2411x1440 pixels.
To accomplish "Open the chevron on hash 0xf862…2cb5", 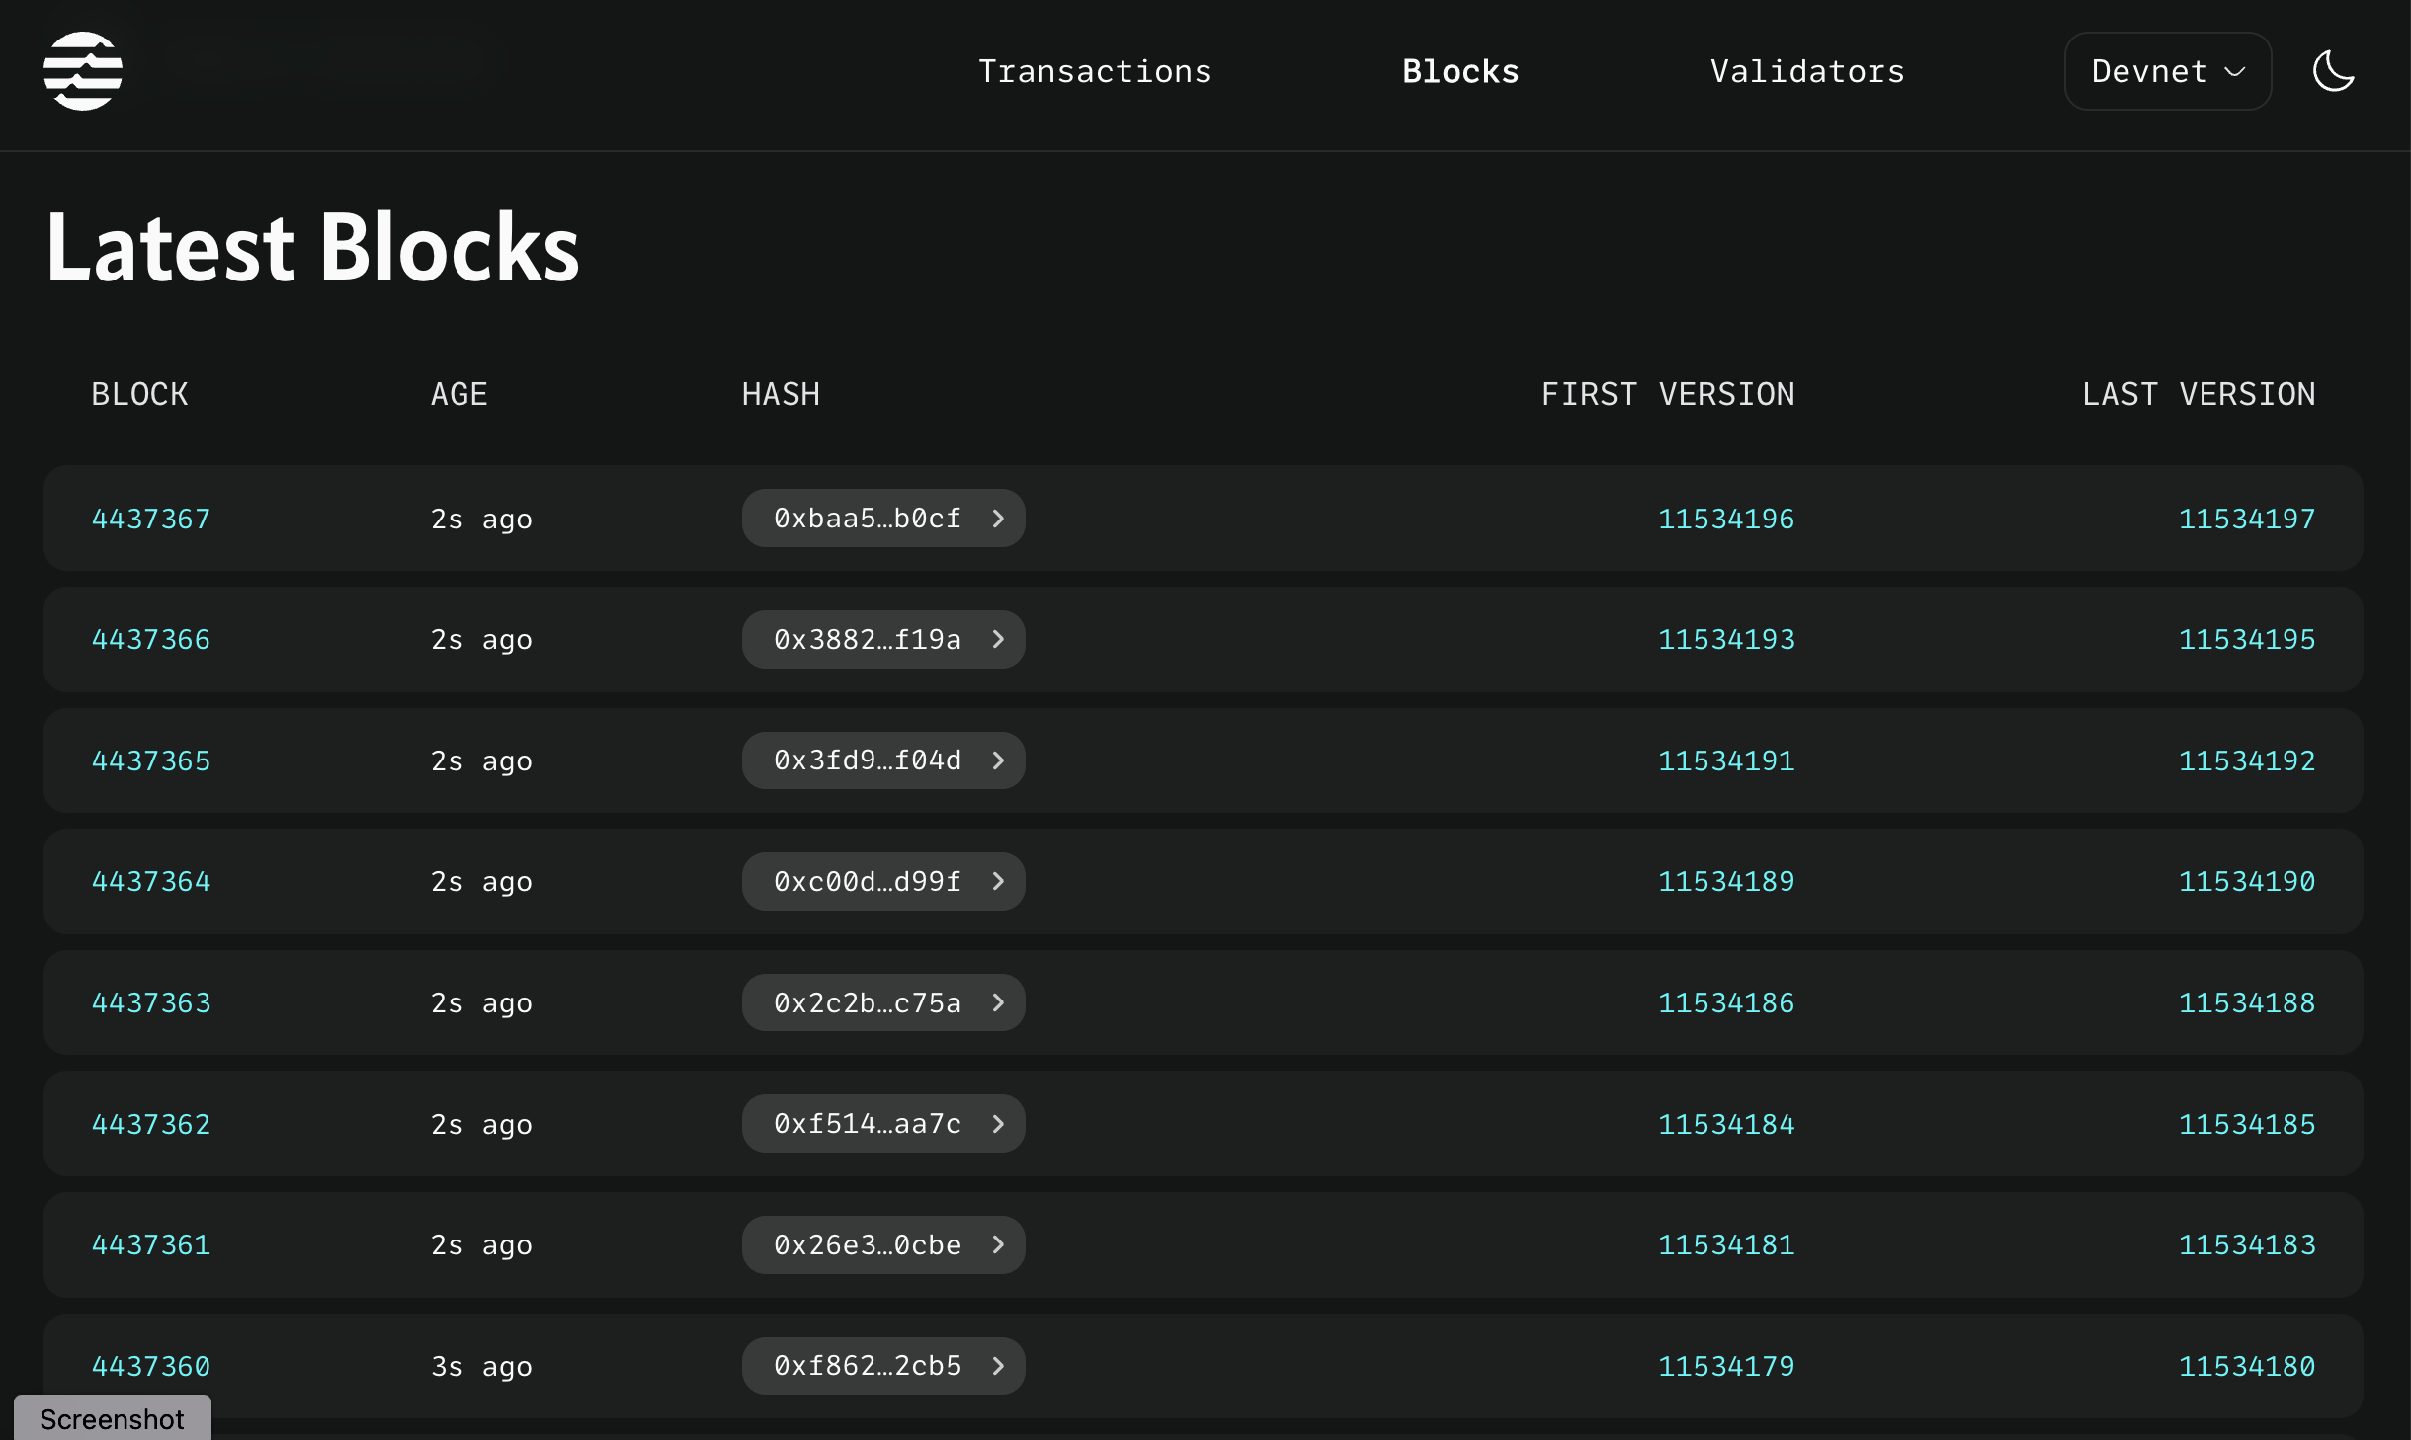I will tap(999, 1366).
